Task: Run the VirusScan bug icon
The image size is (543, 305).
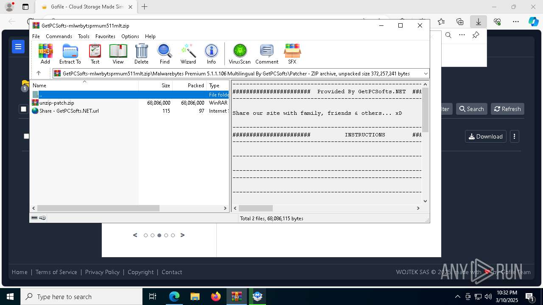Action: 240,54
